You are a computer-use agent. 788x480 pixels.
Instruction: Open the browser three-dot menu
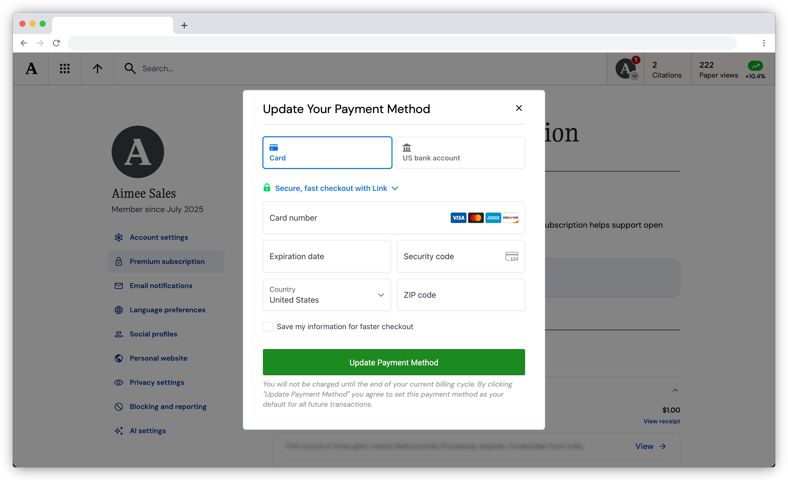[x=764, y=43]
